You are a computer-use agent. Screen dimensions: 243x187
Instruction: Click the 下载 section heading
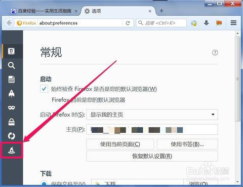46,173
